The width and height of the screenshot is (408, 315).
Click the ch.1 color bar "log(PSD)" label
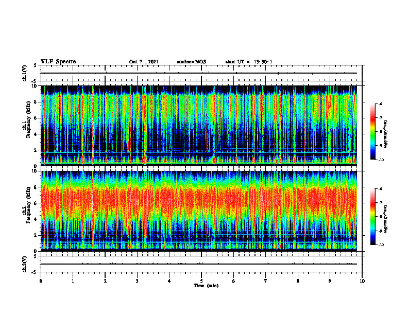coord(386,134)
